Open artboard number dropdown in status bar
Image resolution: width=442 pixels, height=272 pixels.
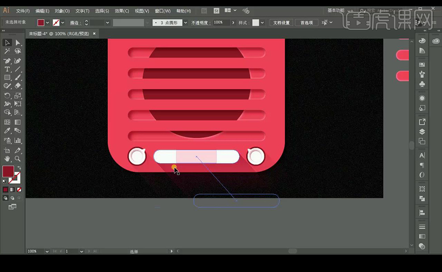click(81, 251)
